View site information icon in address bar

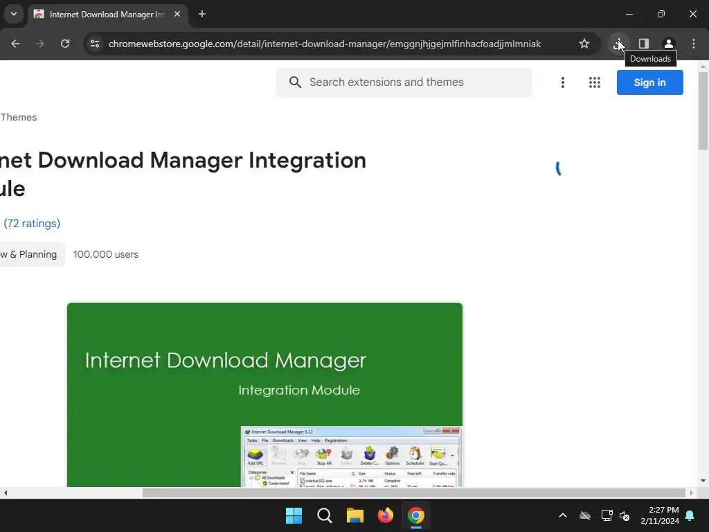(95, 44)
